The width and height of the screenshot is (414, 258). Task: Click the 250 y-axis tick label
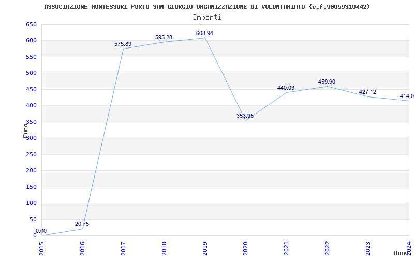pyautogui.click(x=31, y=154)
